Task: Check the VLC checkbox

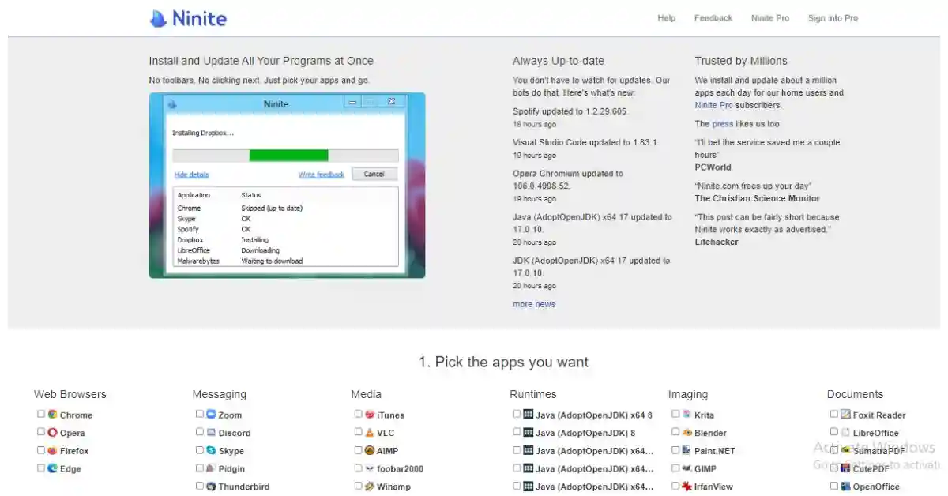Action: [359, 432]
